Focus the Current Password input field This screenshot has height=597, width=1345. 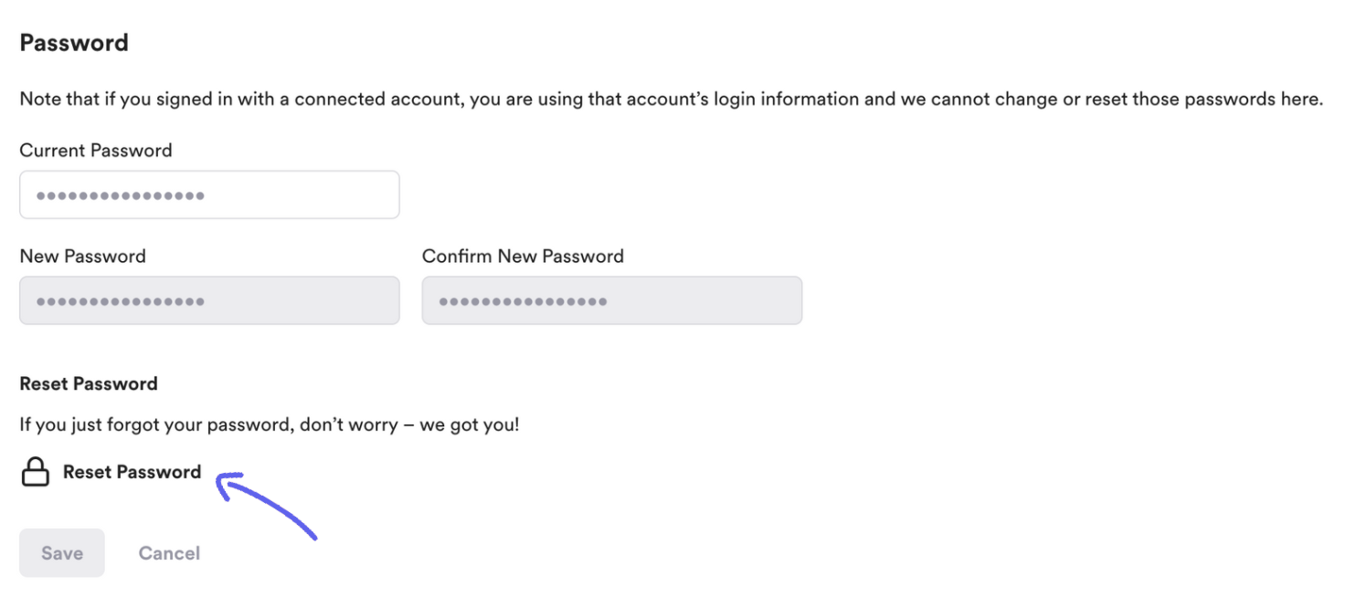tap(209, 194)
